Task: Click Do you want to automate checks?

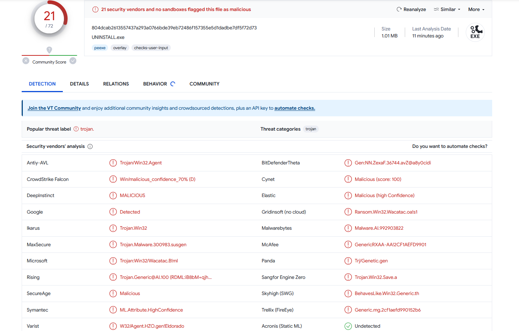Action: tap(450, 146)
